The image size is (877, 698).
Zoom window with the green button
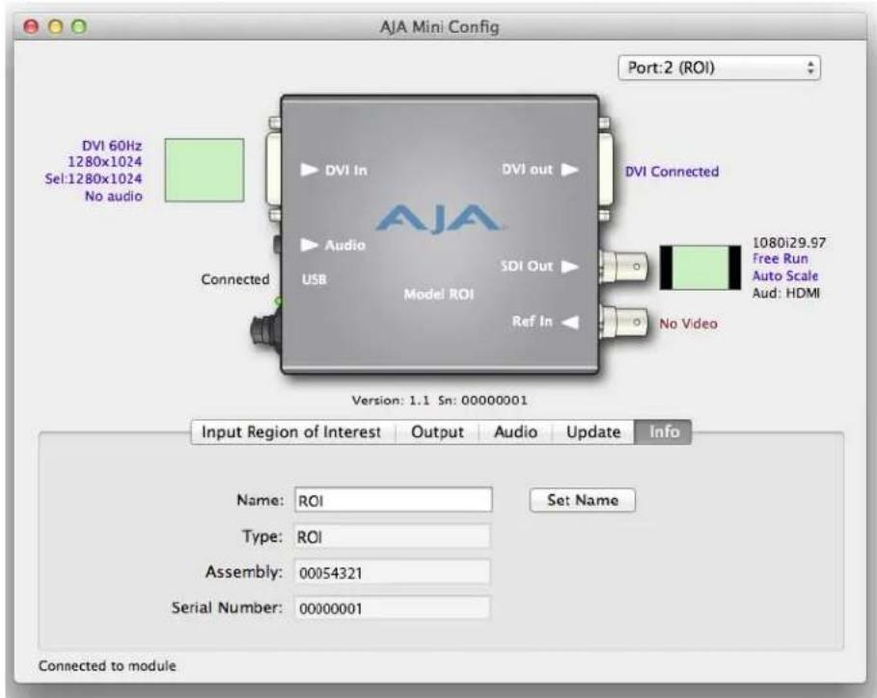[x=79, y=26]
